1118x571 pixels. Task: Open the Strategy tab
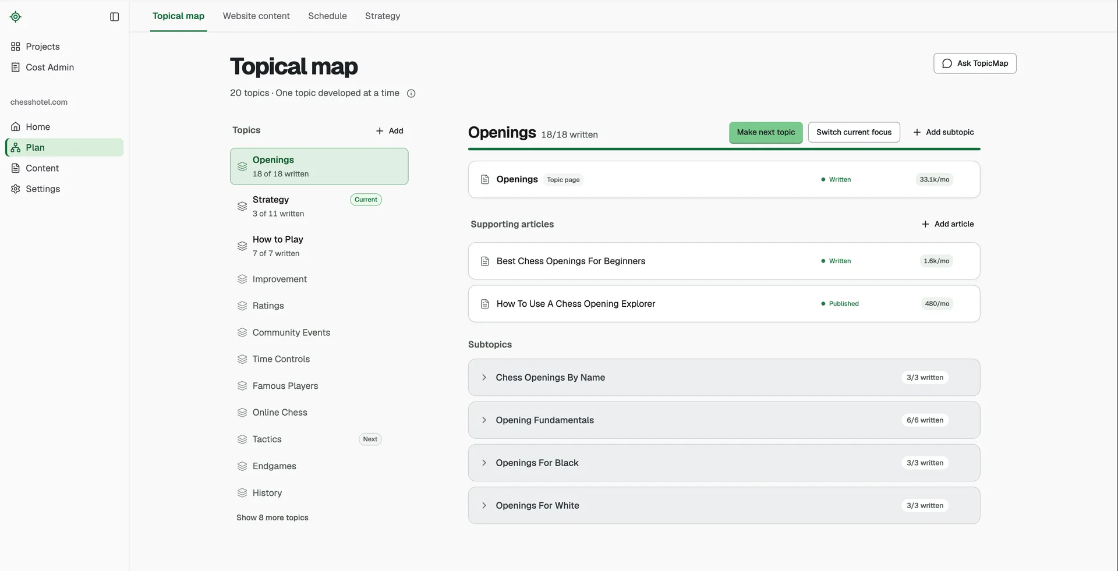383,16
